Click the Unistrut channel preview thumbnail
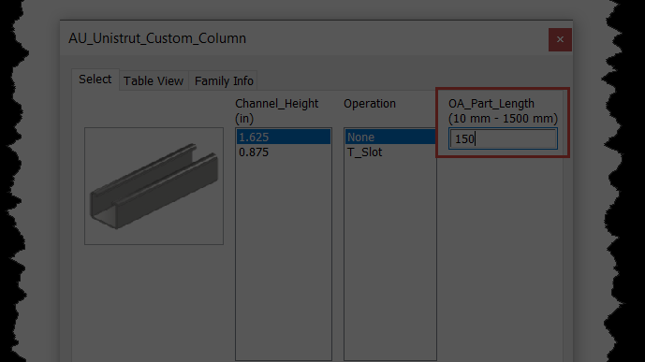 [154, 186]
